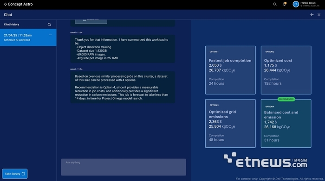Click the '192 hours' completion value
Screen dimensions: 325x181
point(273,83)
